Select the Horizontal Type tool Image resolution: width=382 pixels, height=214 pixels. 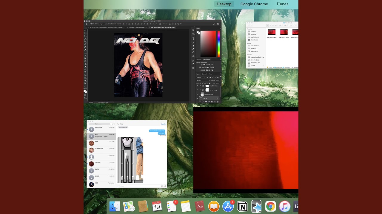click(85, 72)
